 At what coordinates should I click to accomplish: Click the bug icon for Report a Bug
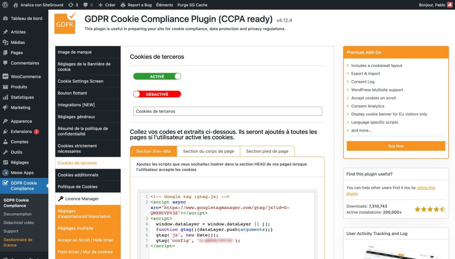point(123,5)
